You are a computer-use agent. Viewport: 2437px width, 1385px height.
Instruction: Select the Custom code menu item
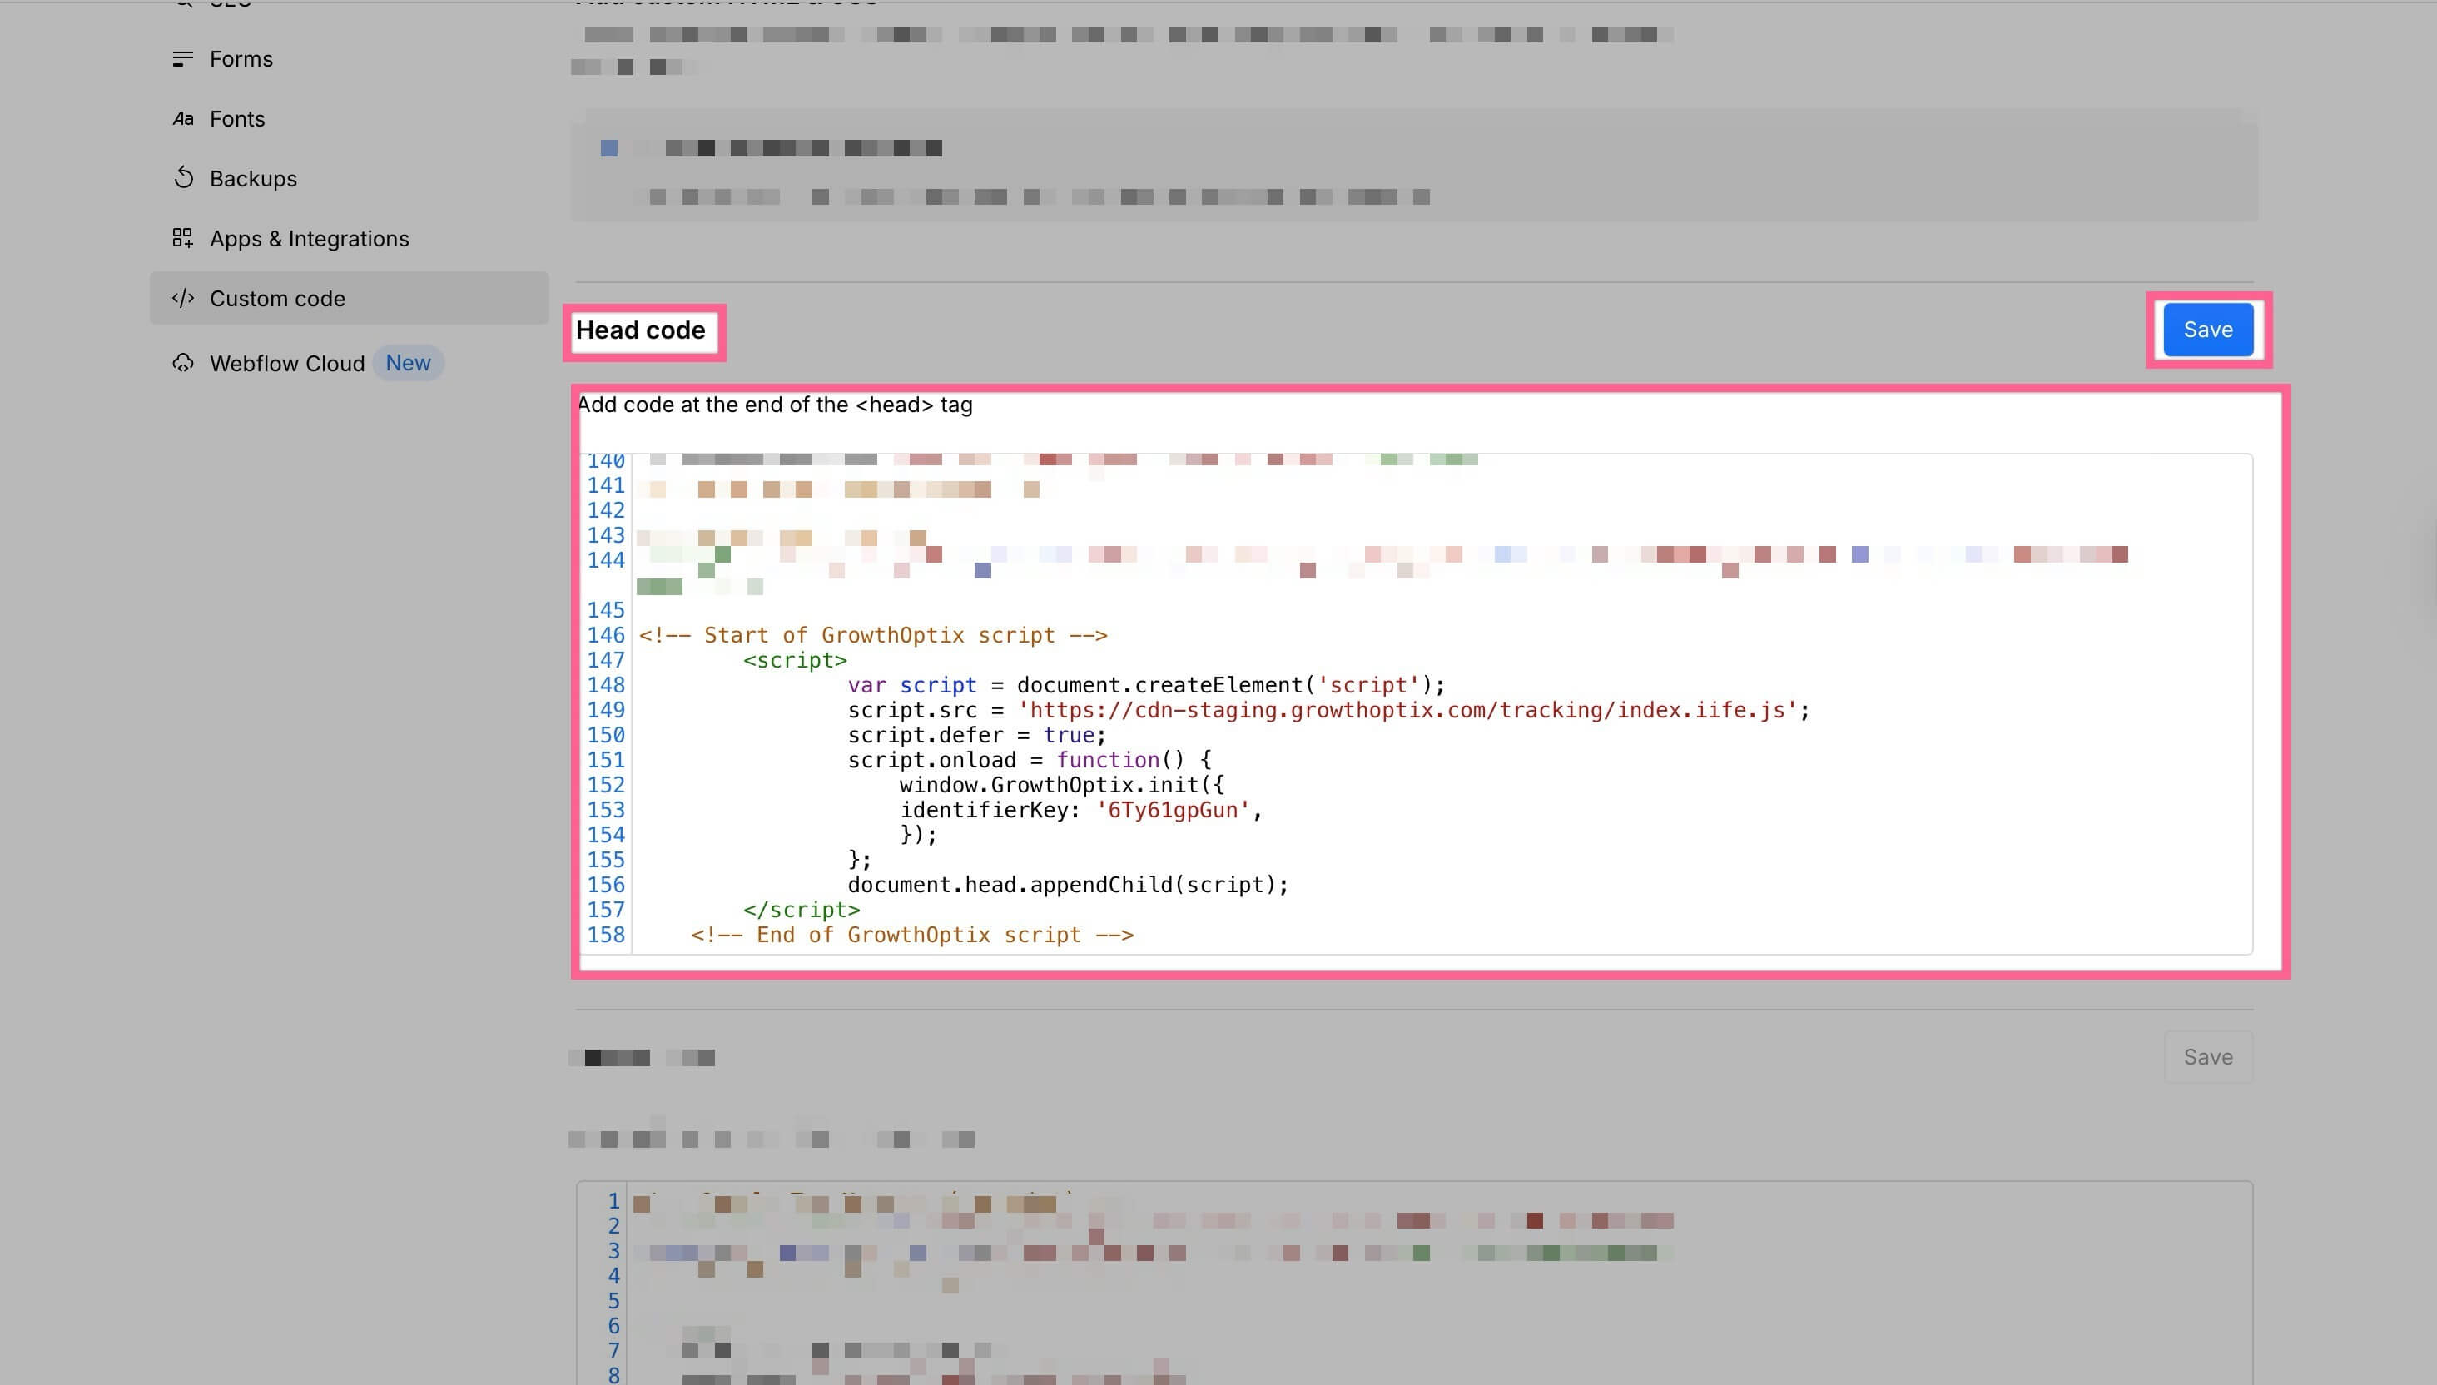[x=277, y=299]
